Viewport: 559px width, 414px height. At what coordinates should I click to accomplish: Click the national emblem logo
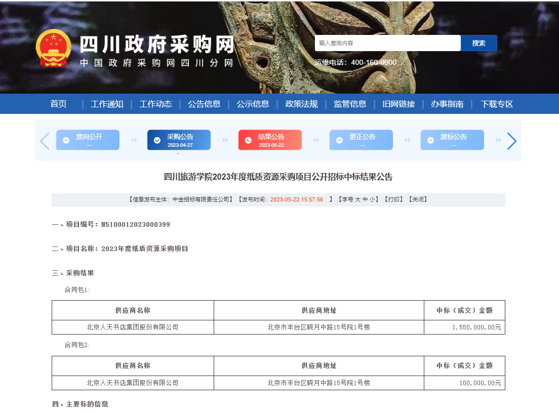54,49
